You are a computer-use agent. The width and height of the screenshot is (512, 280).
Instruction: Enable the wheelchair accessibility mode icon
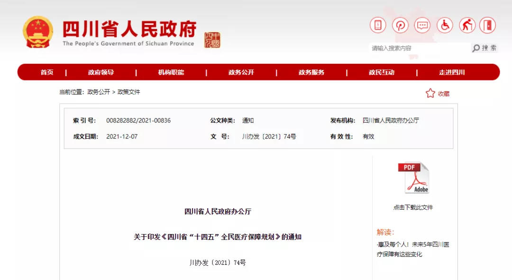(444, 25)
